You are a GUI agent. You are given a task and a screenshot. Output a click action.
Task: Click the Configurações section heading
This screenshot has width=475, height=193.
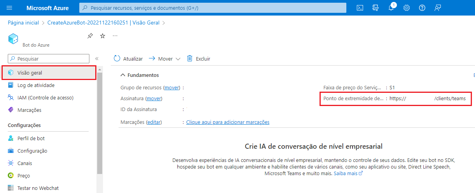[24, 125]
